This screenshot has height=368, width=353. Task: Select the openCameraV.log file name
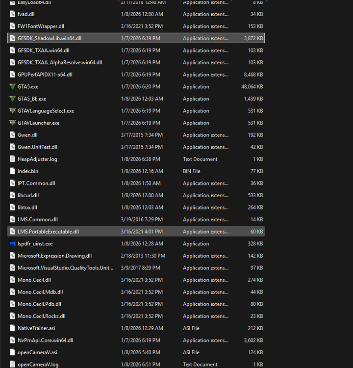pos(38,365)
